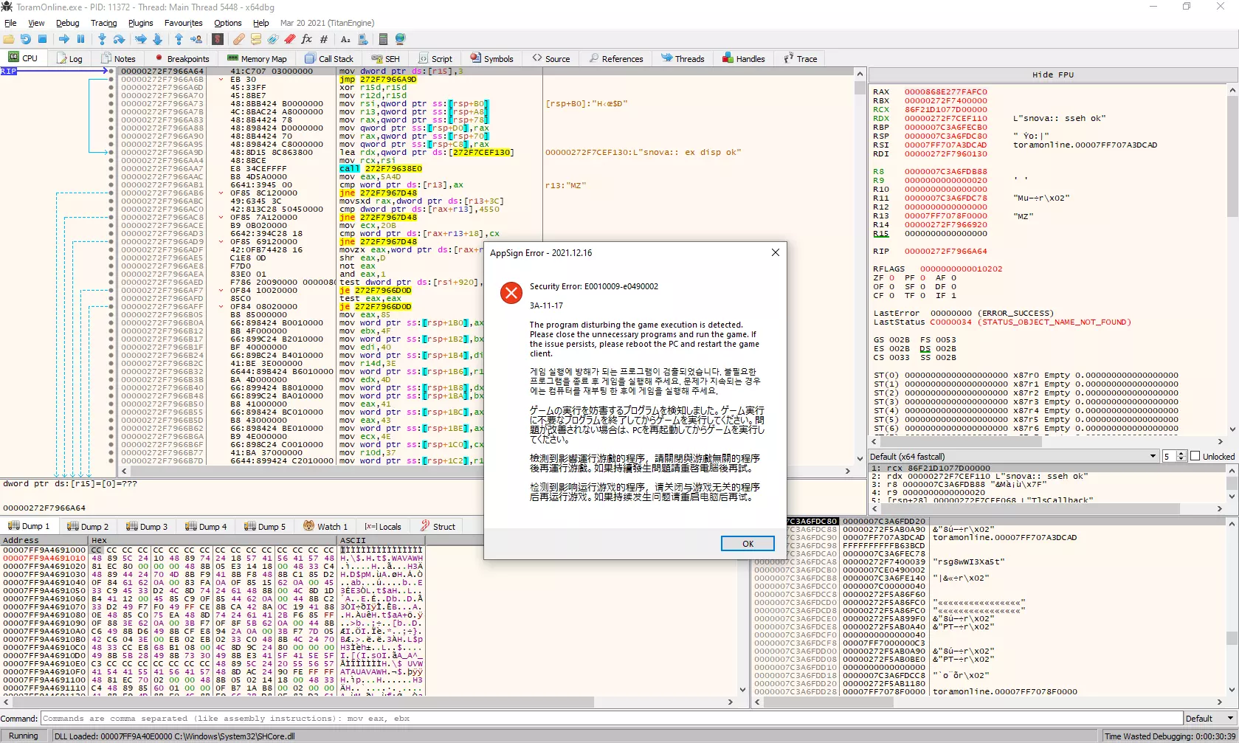Click the Restart debugging toolbar icon
This screenshot has width=1239, height=743.
pyautogui.click(x=26, y=39)
